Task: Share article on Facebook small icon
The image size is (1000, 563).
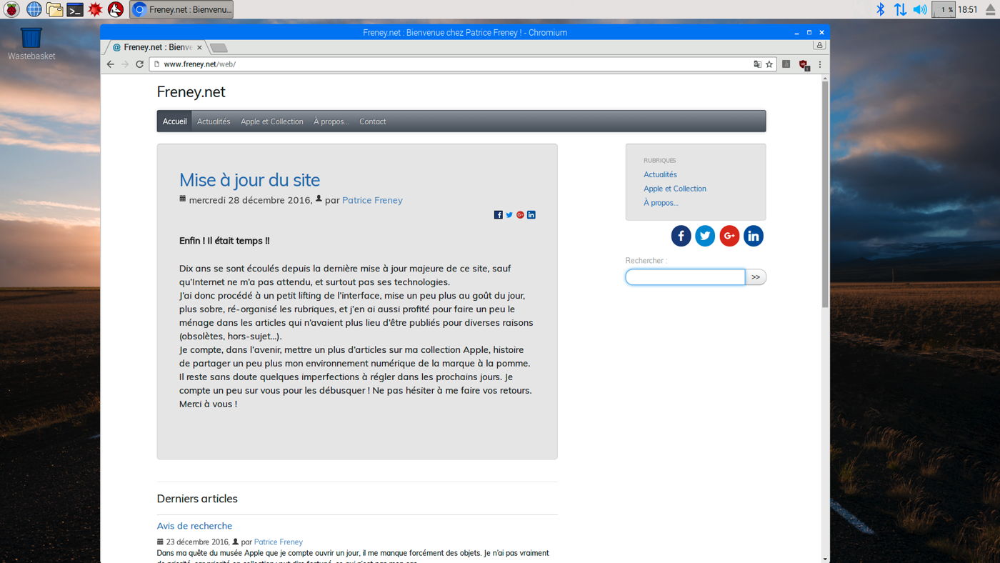Action: (x=499, y=215)
